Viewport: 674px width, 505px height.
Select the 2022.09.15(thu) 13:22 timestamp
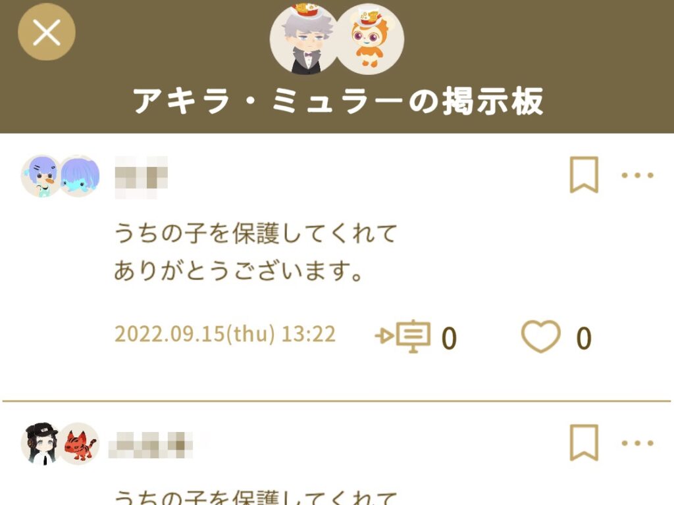click(225, 334)
